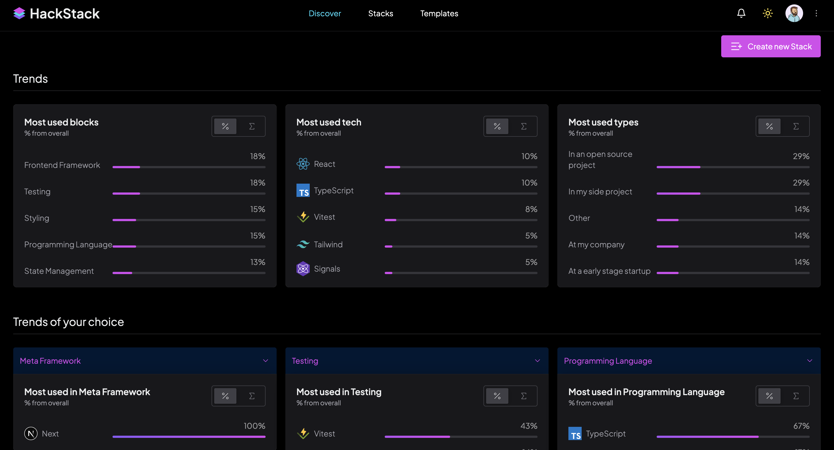Click the notifications bell icon

pos(741,13)
